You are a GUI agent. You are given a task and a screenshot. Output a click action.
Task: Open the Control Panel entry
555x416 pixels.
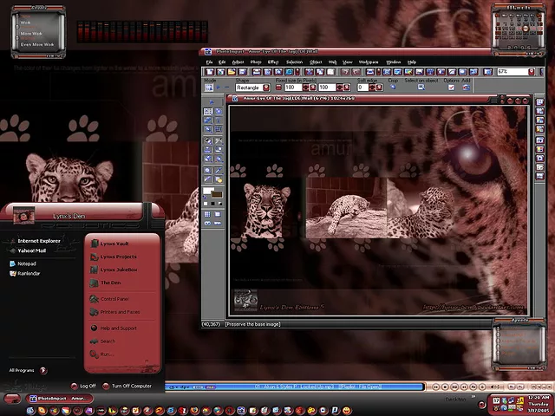coord(114,299)
